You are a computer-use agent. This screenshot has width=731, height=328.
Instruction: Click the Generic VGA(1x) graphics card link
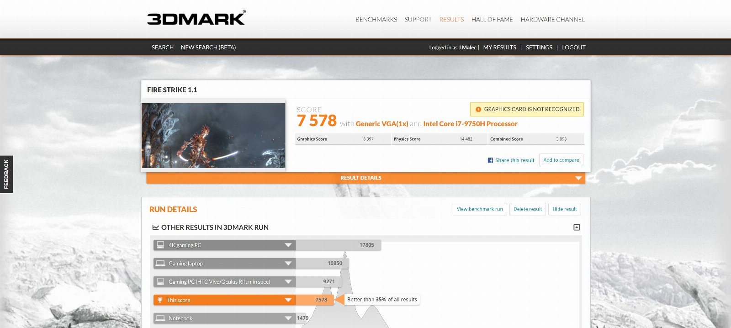click(382, 124)
